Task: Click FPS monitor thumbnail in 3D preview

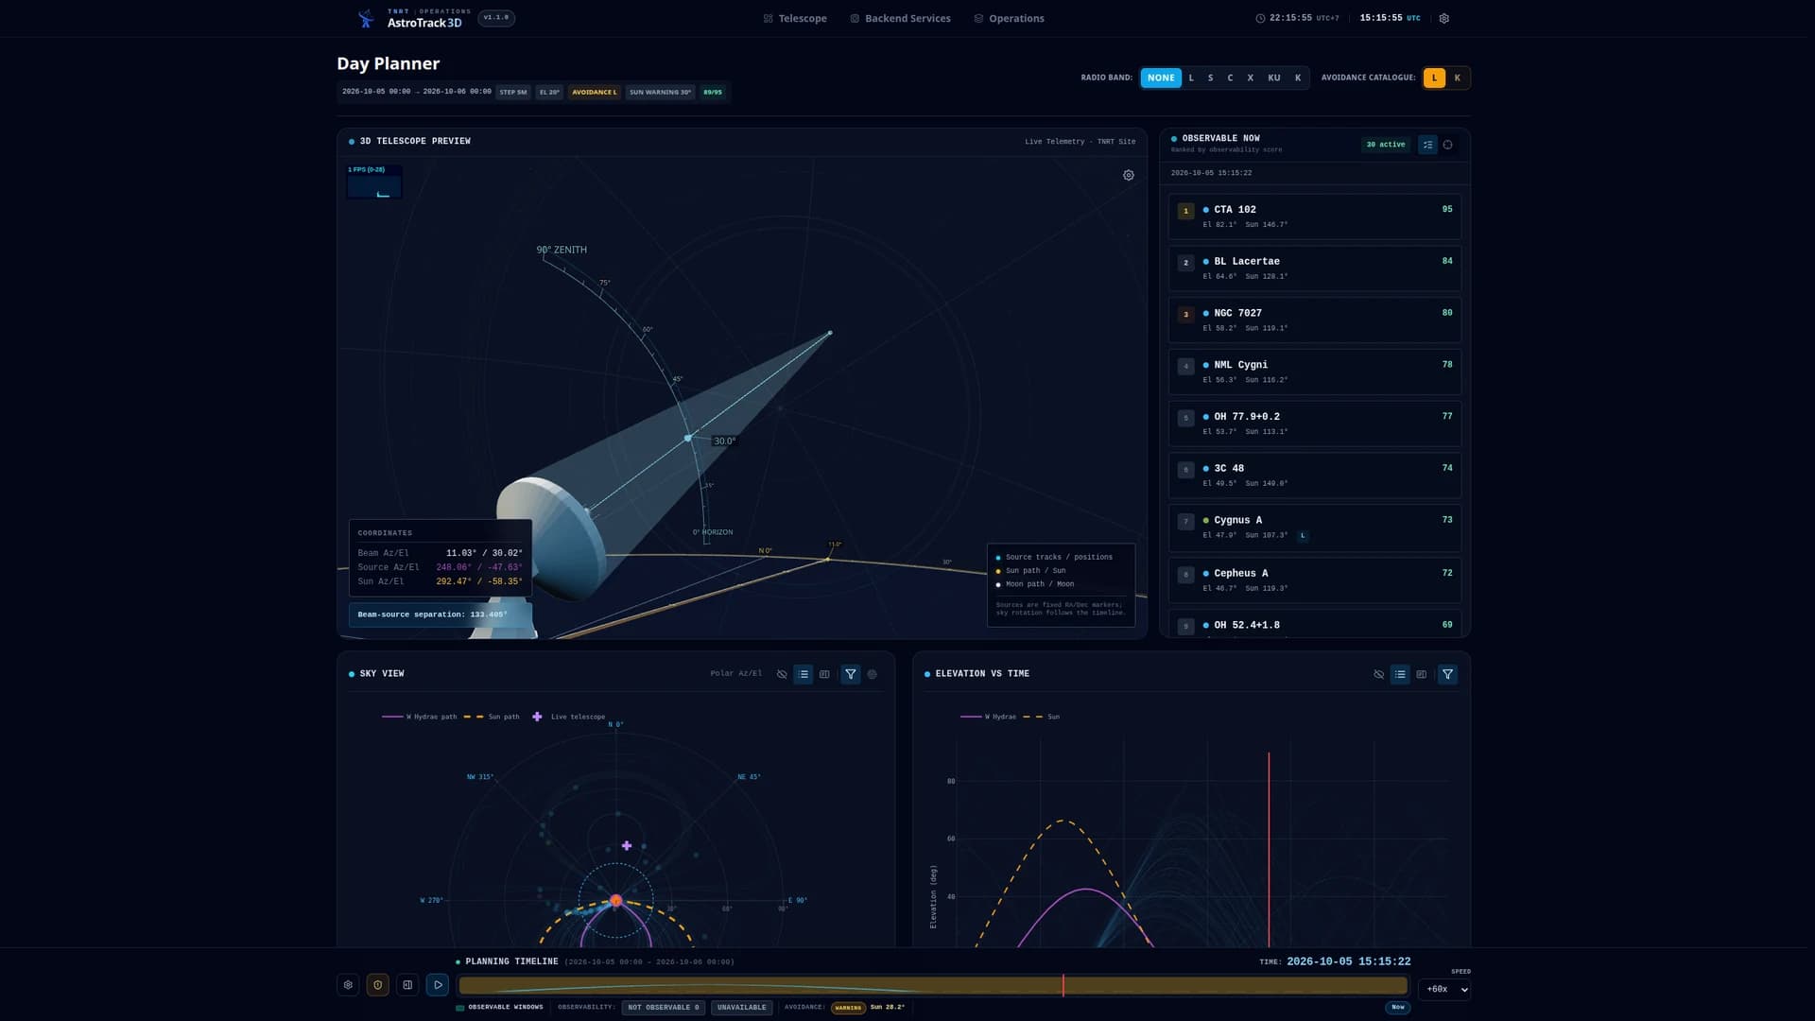Action: coord(374,182)
